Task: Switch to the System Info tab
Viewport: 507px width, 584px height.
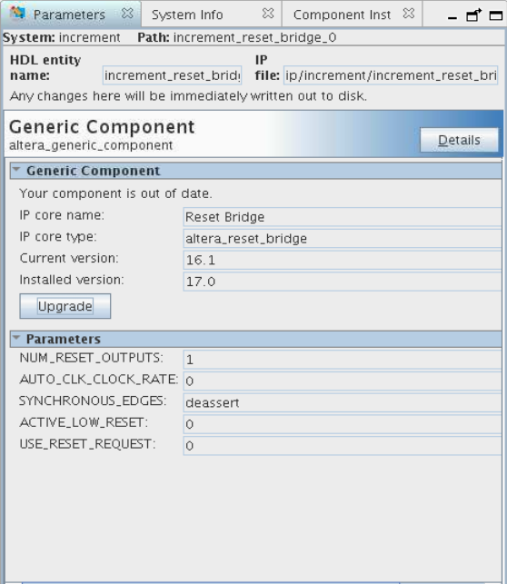Action: point(187,15)
